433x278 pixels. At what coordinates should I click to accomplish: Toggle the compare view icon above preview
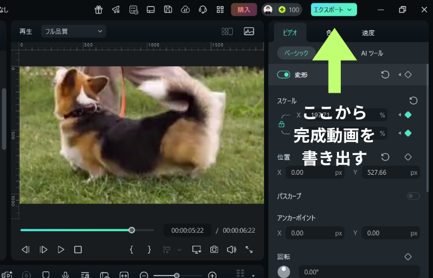tap(227, 32)
